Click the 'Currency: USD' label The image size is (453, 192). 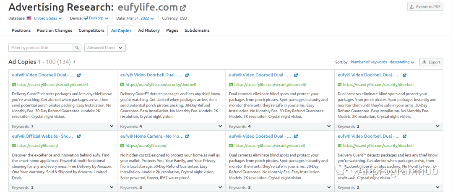(x=174, y=18)
